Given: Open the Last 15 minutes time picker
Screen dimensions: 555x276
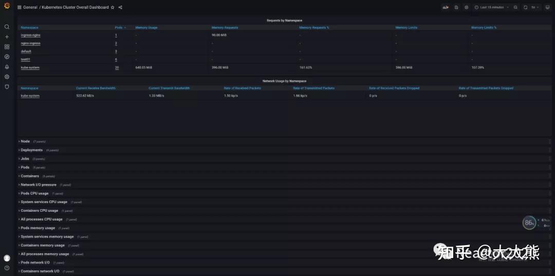Looking at the screenshot, I should pos(491,7).
